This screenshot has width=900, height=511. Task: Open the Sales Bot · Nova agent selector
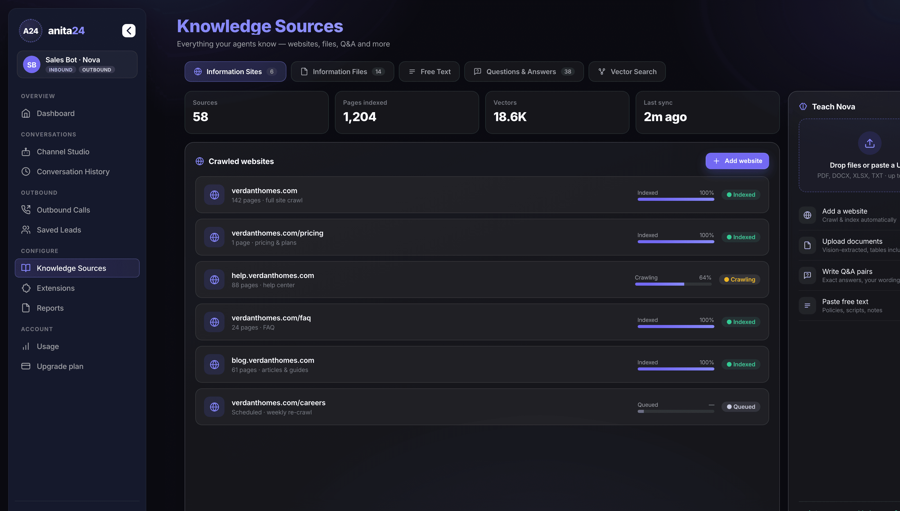tap(77, 64)
